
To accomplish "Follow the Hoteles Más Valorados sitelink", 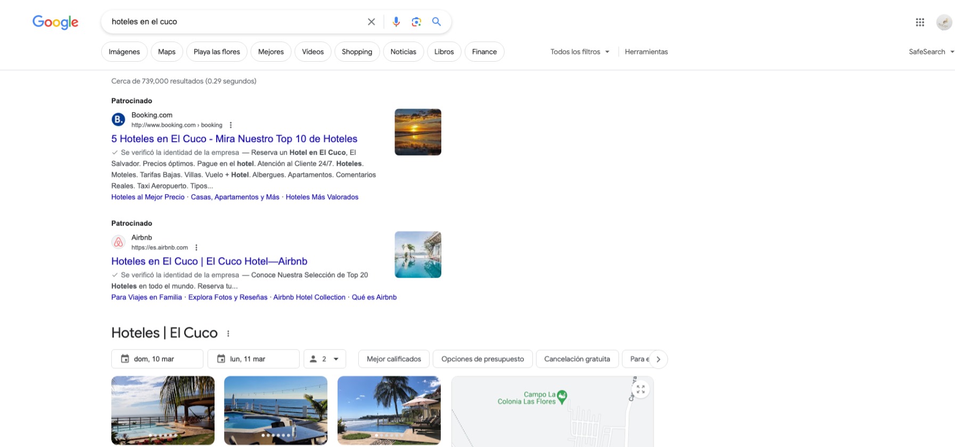I will [322, 197].
